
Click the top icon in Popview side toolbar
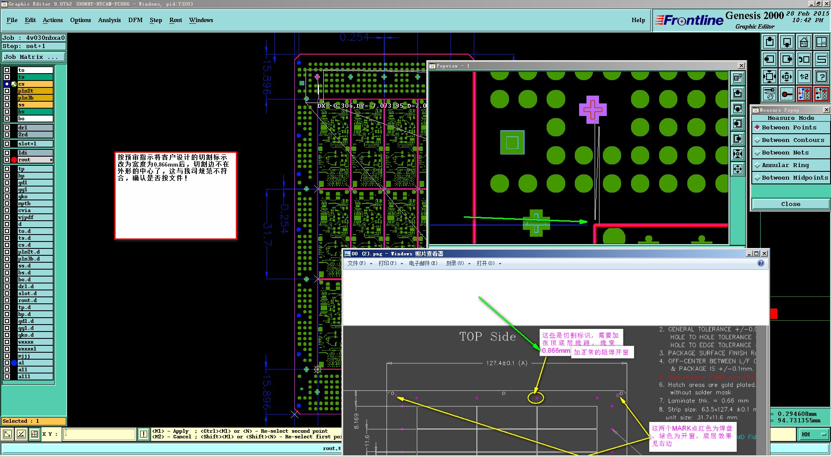pyautogui.click(x=738, y=78)
